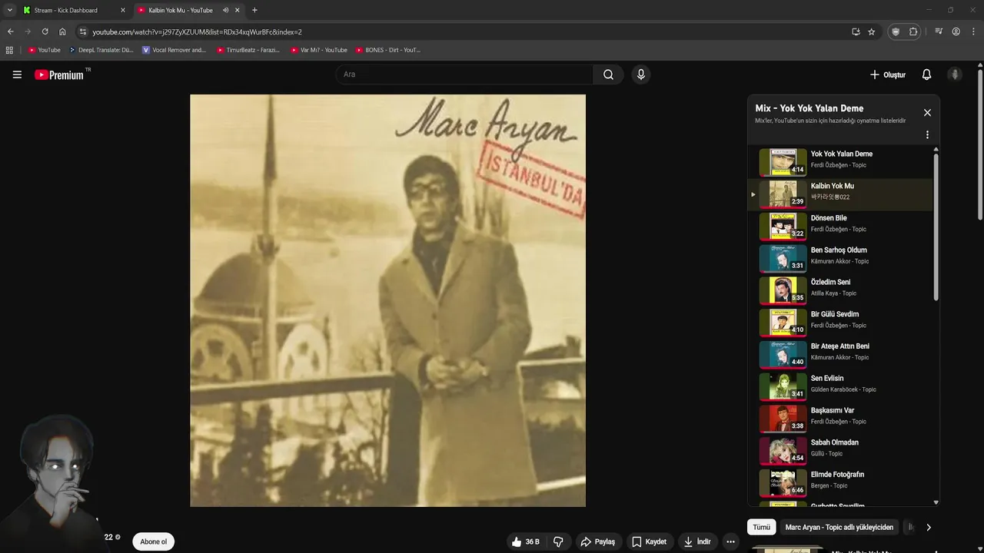Open the YouTube bookmark
The width and height of the screenshot is (984, 553).
click(45, 50)
